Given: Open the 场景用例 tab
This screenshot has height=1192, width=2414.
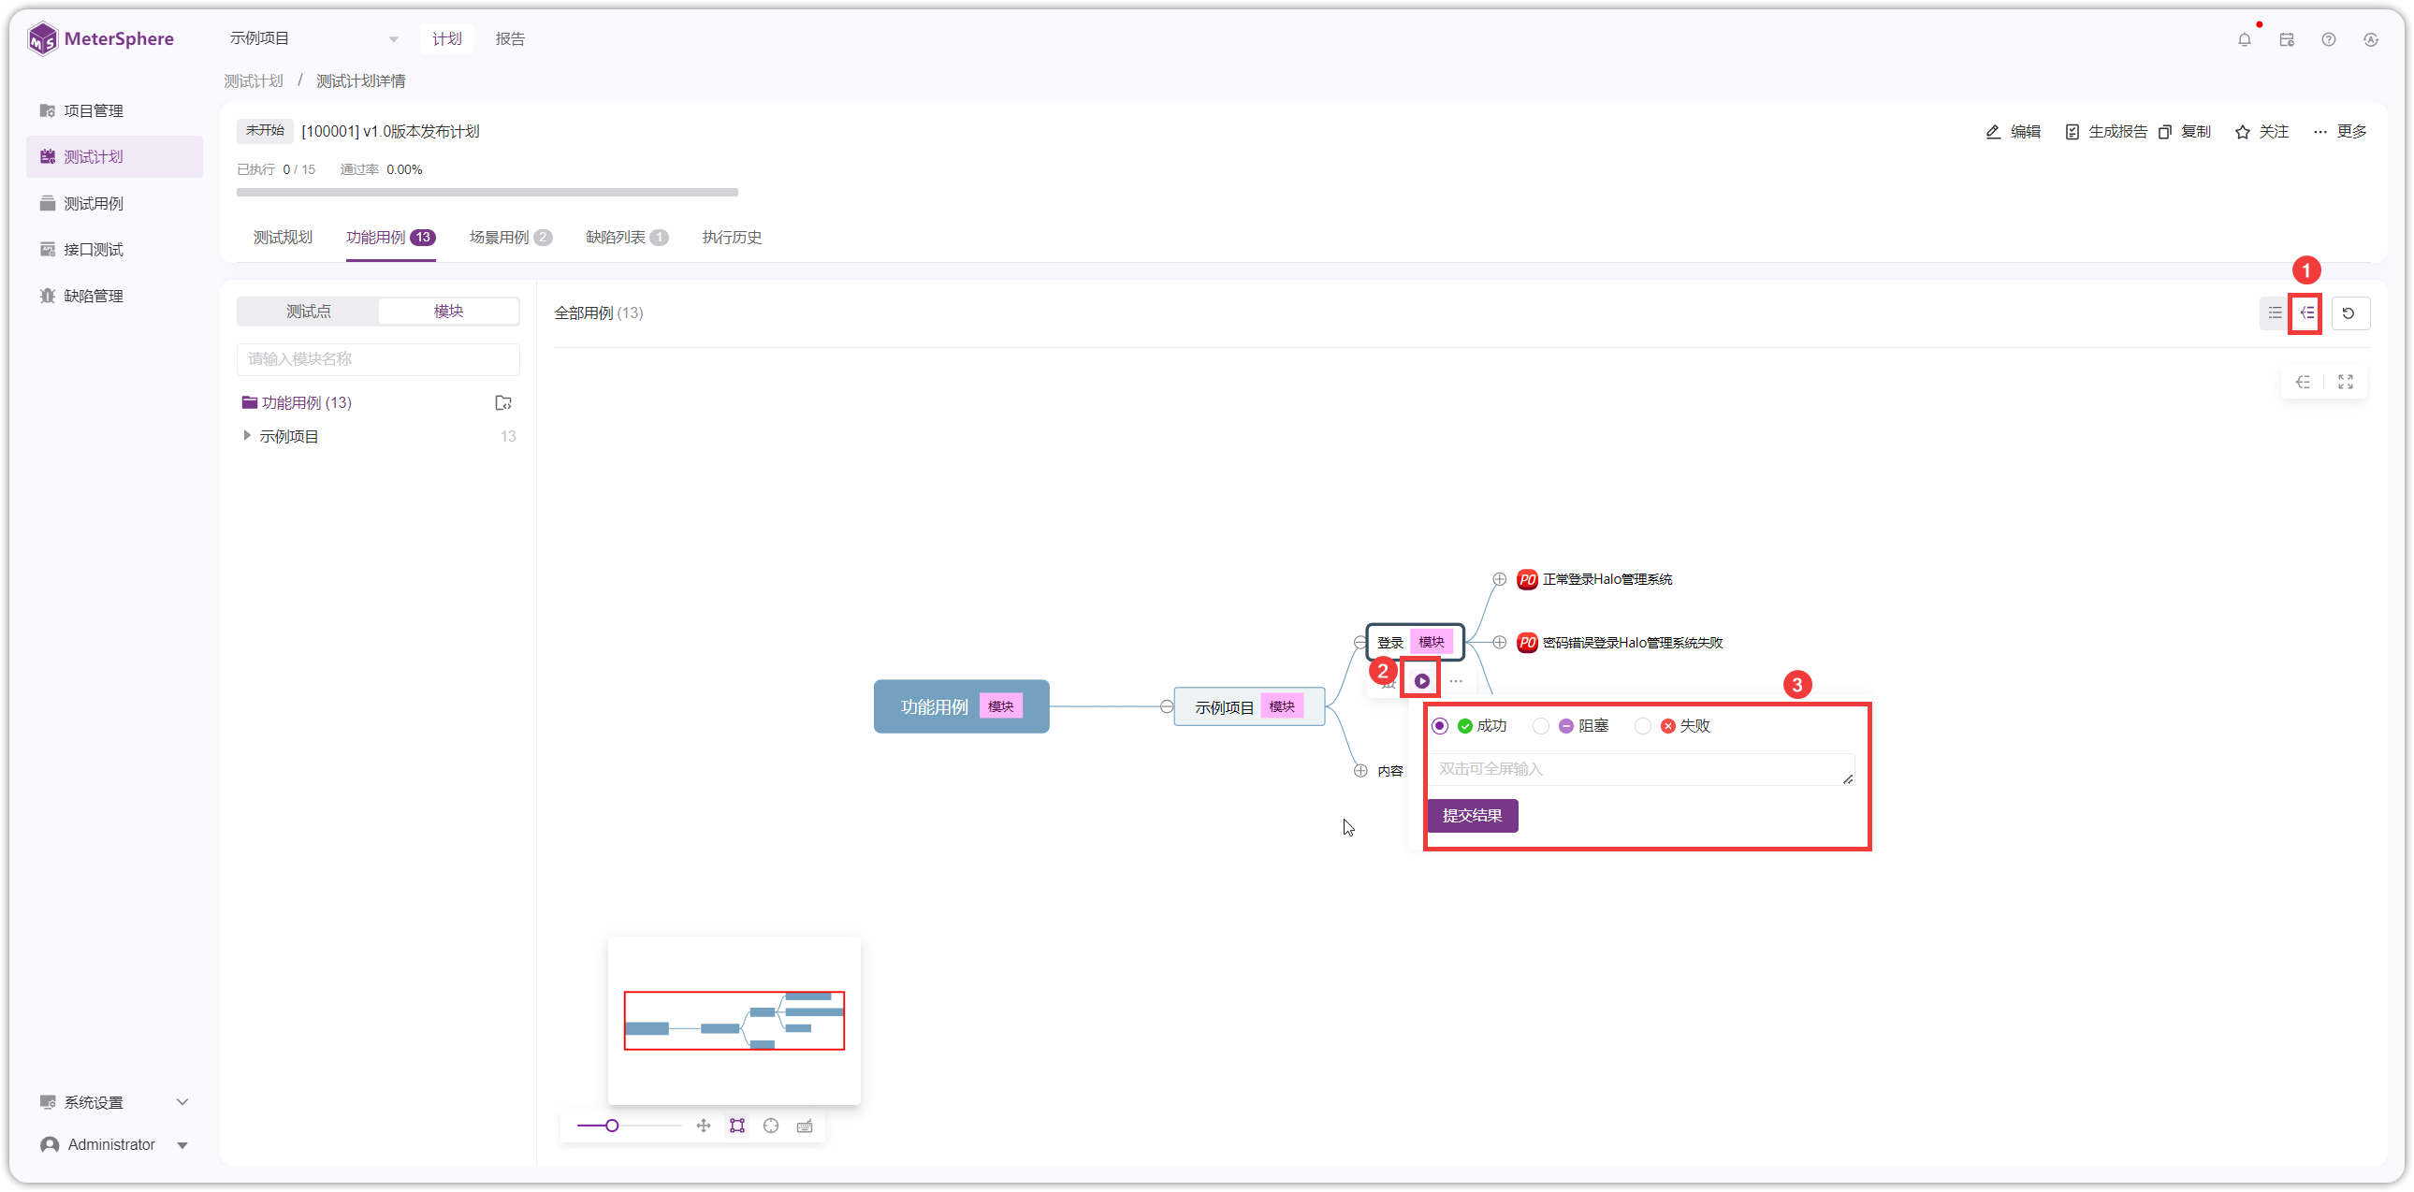Looking at the screenshot, I should pyautogui.click(x=510, y=237).
